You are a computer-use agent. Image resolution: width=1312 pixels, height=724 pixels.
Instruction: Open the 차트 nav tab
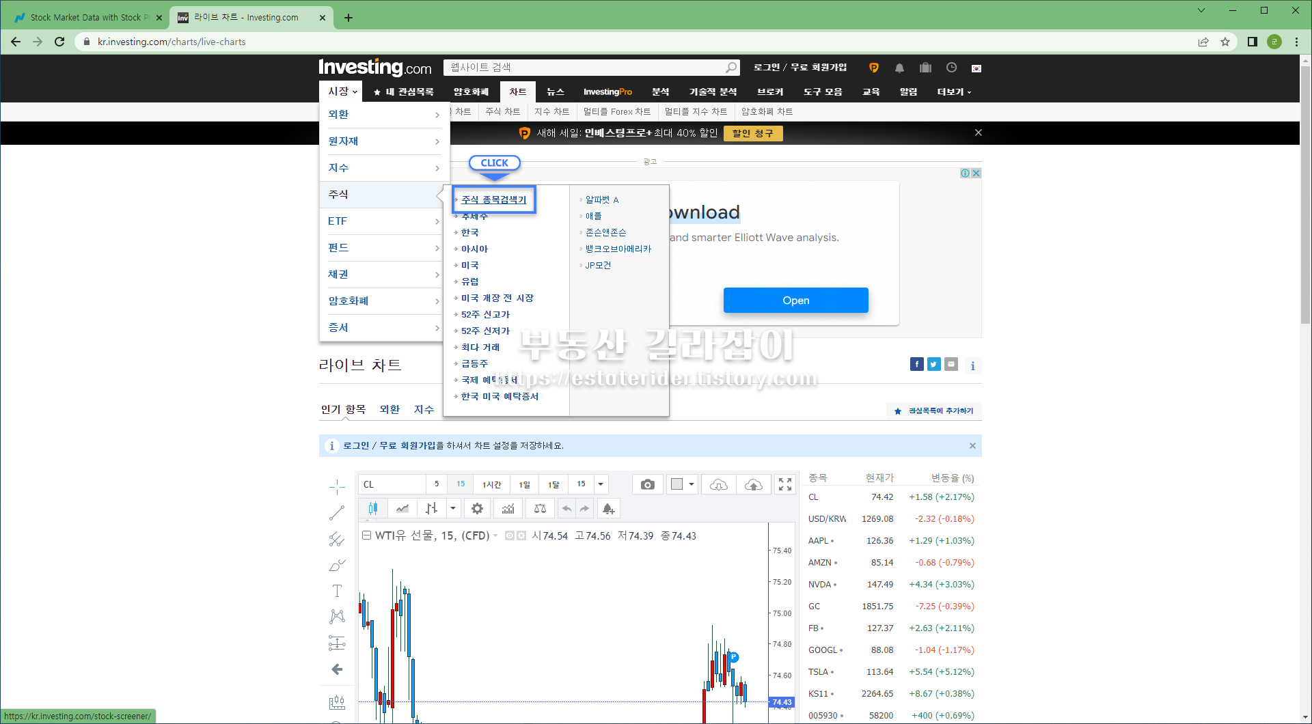pos(518,92)
